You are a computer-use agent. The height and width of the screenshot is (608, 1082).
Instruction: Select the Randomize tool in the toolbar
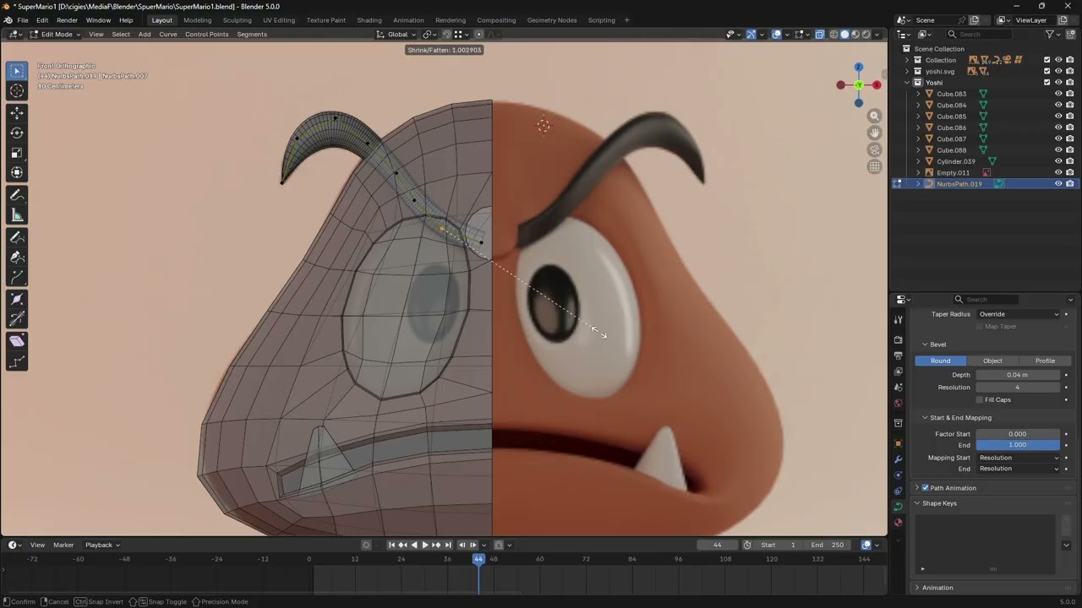pos(17,361)
